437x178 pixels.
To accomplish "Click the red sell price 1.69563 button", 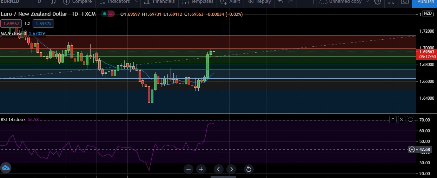I will [11, 24].
